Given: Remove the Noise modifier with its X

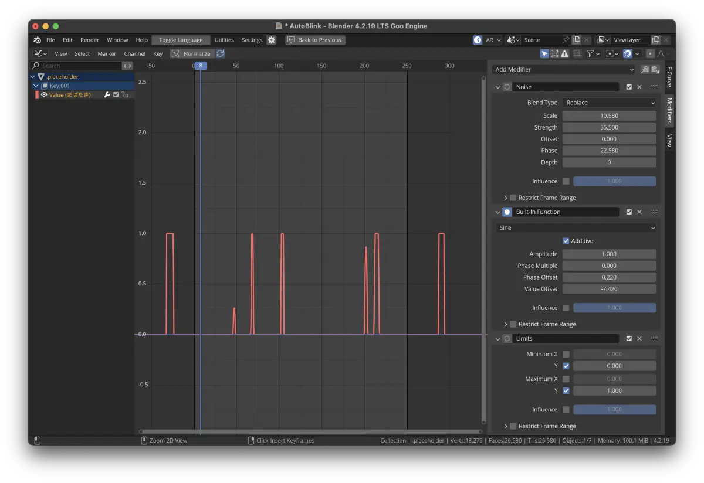Looking at the screenshot, I should pos(639,87).
